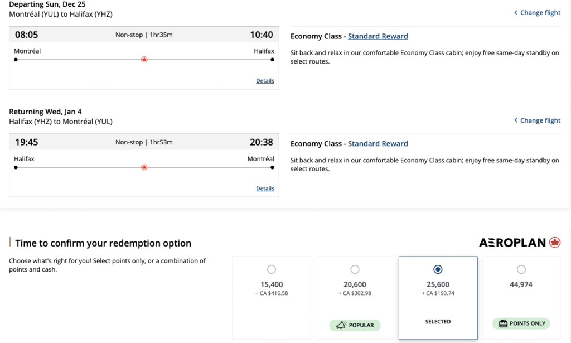Select the 44,974 points only radio button
The image size is (571, 343).
click(x=521, y=270)
